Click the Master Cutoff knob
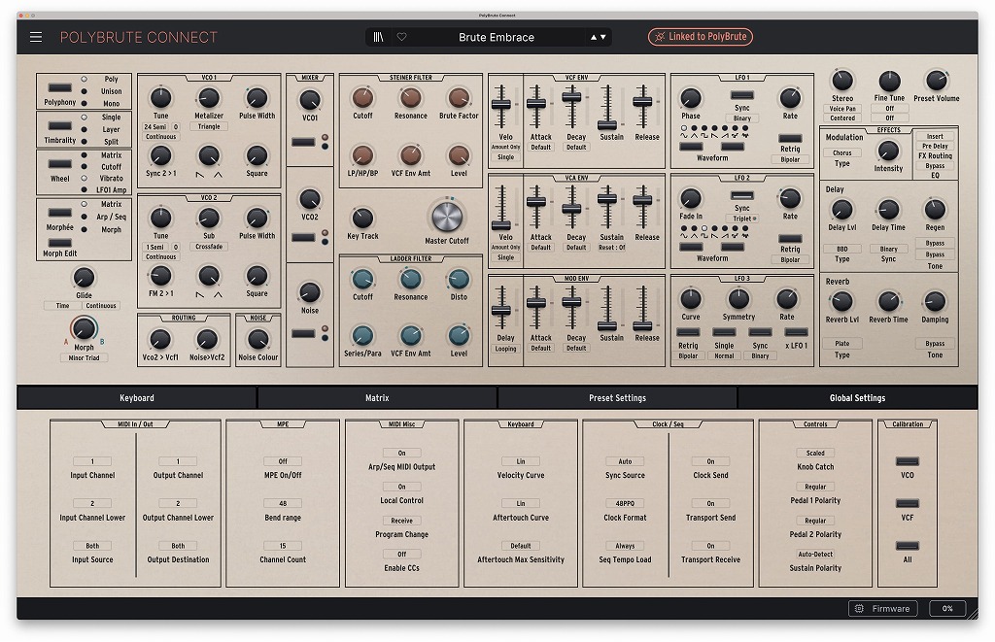Screen dimensions: 995x642 click(x=447, y=217)
